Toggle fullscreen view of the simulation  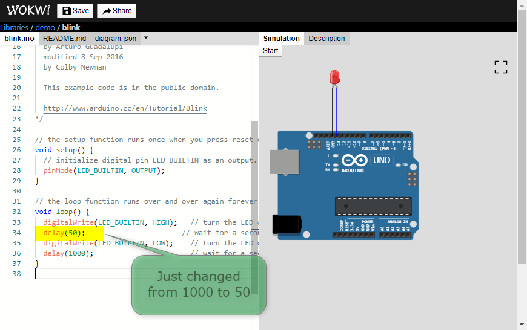[501, 67]
